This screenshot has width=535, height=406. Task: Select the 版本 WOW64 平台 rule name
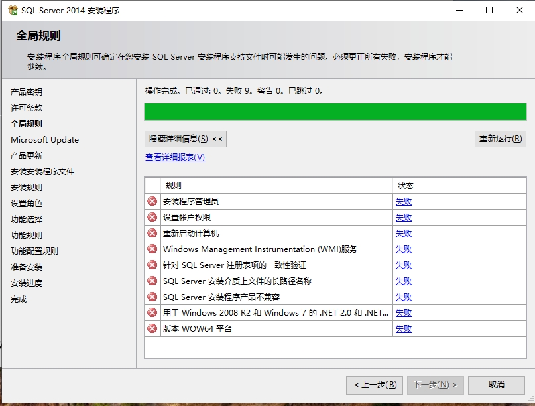(x=197, y=329)
